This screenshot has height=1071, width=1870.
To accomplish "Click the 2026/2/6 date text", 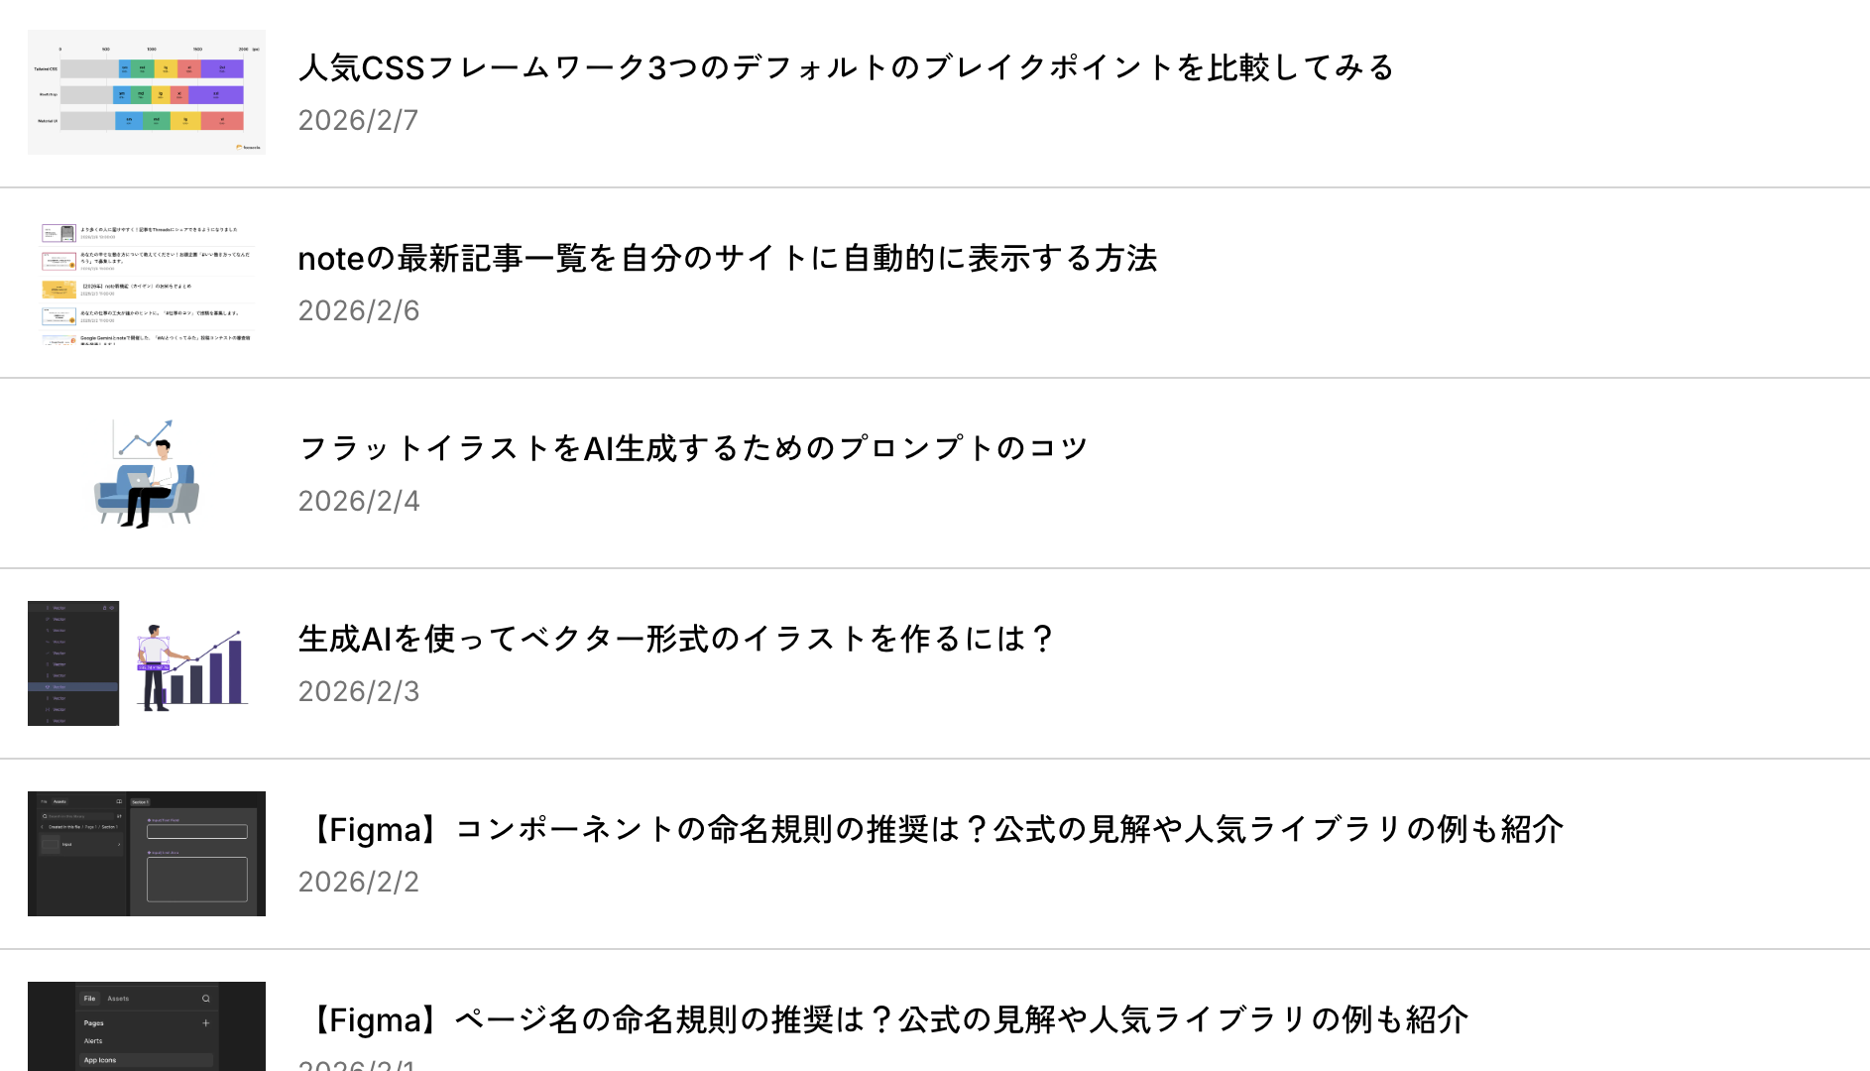I will pos(358,310).
